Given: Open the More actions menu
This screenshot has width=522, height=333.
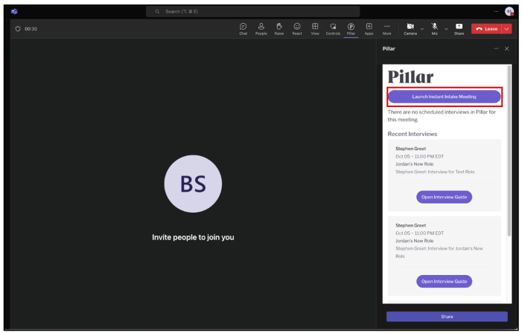Looking at the screenshot, I should [x=386, y=28].
